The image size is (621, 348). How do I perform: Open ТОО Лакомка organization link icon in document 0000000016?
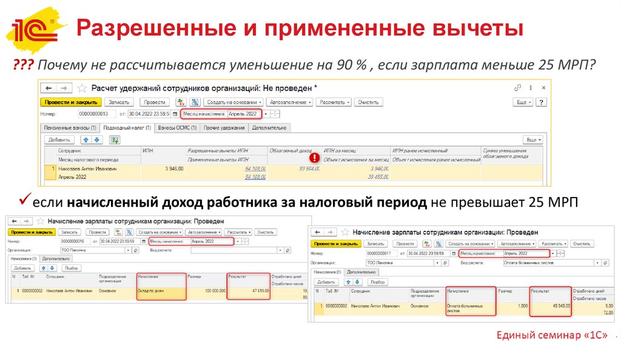(x=136, y=250)
